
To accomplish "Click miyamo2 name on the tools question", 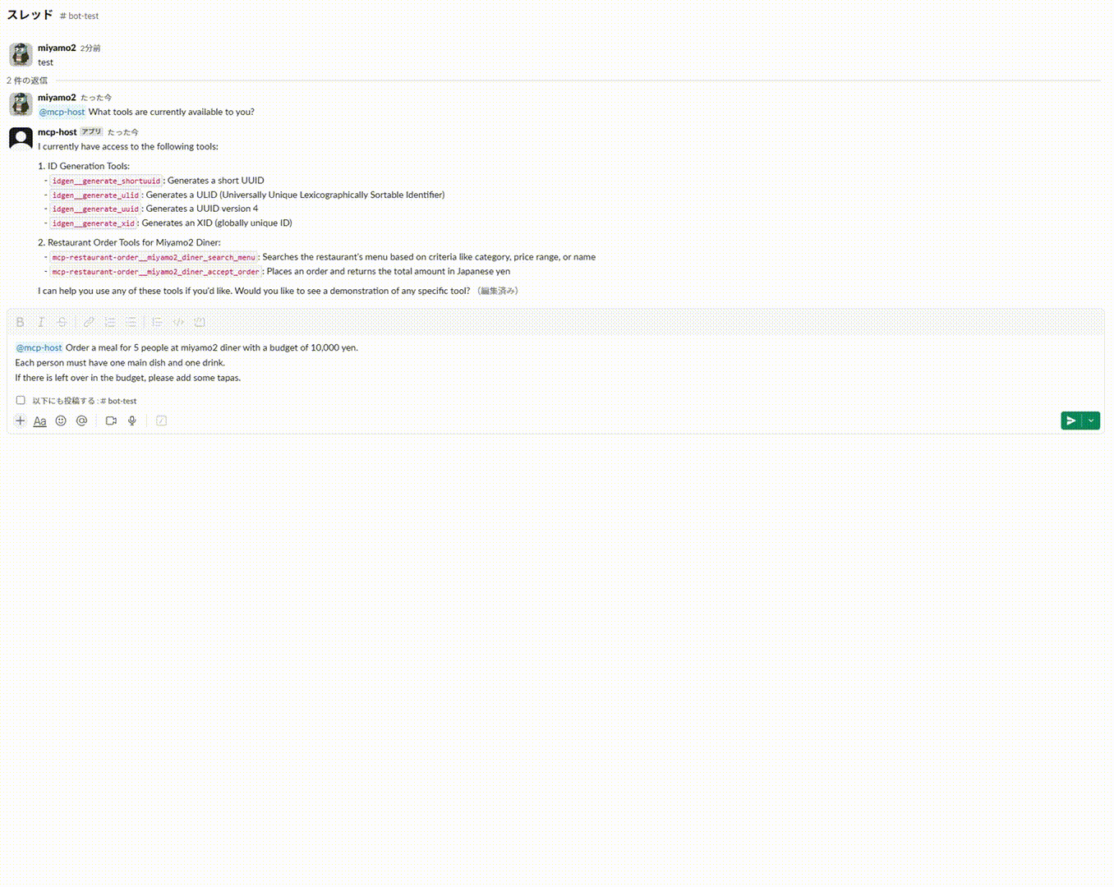I will [57, 98].
